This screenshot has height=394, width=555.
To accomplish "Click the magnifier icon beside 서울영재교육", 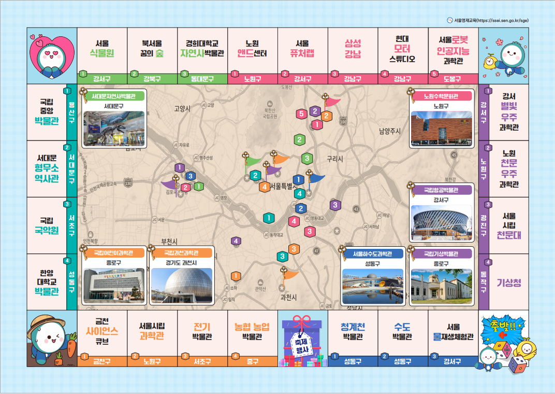I will pos(449,20).
